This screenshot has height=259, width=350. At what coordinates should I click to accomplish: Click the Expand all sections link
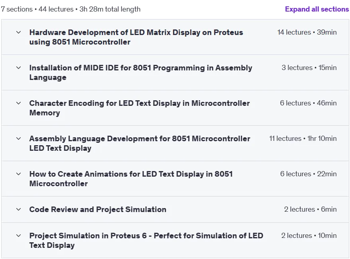pyautogui.click(x=317, y=9)
